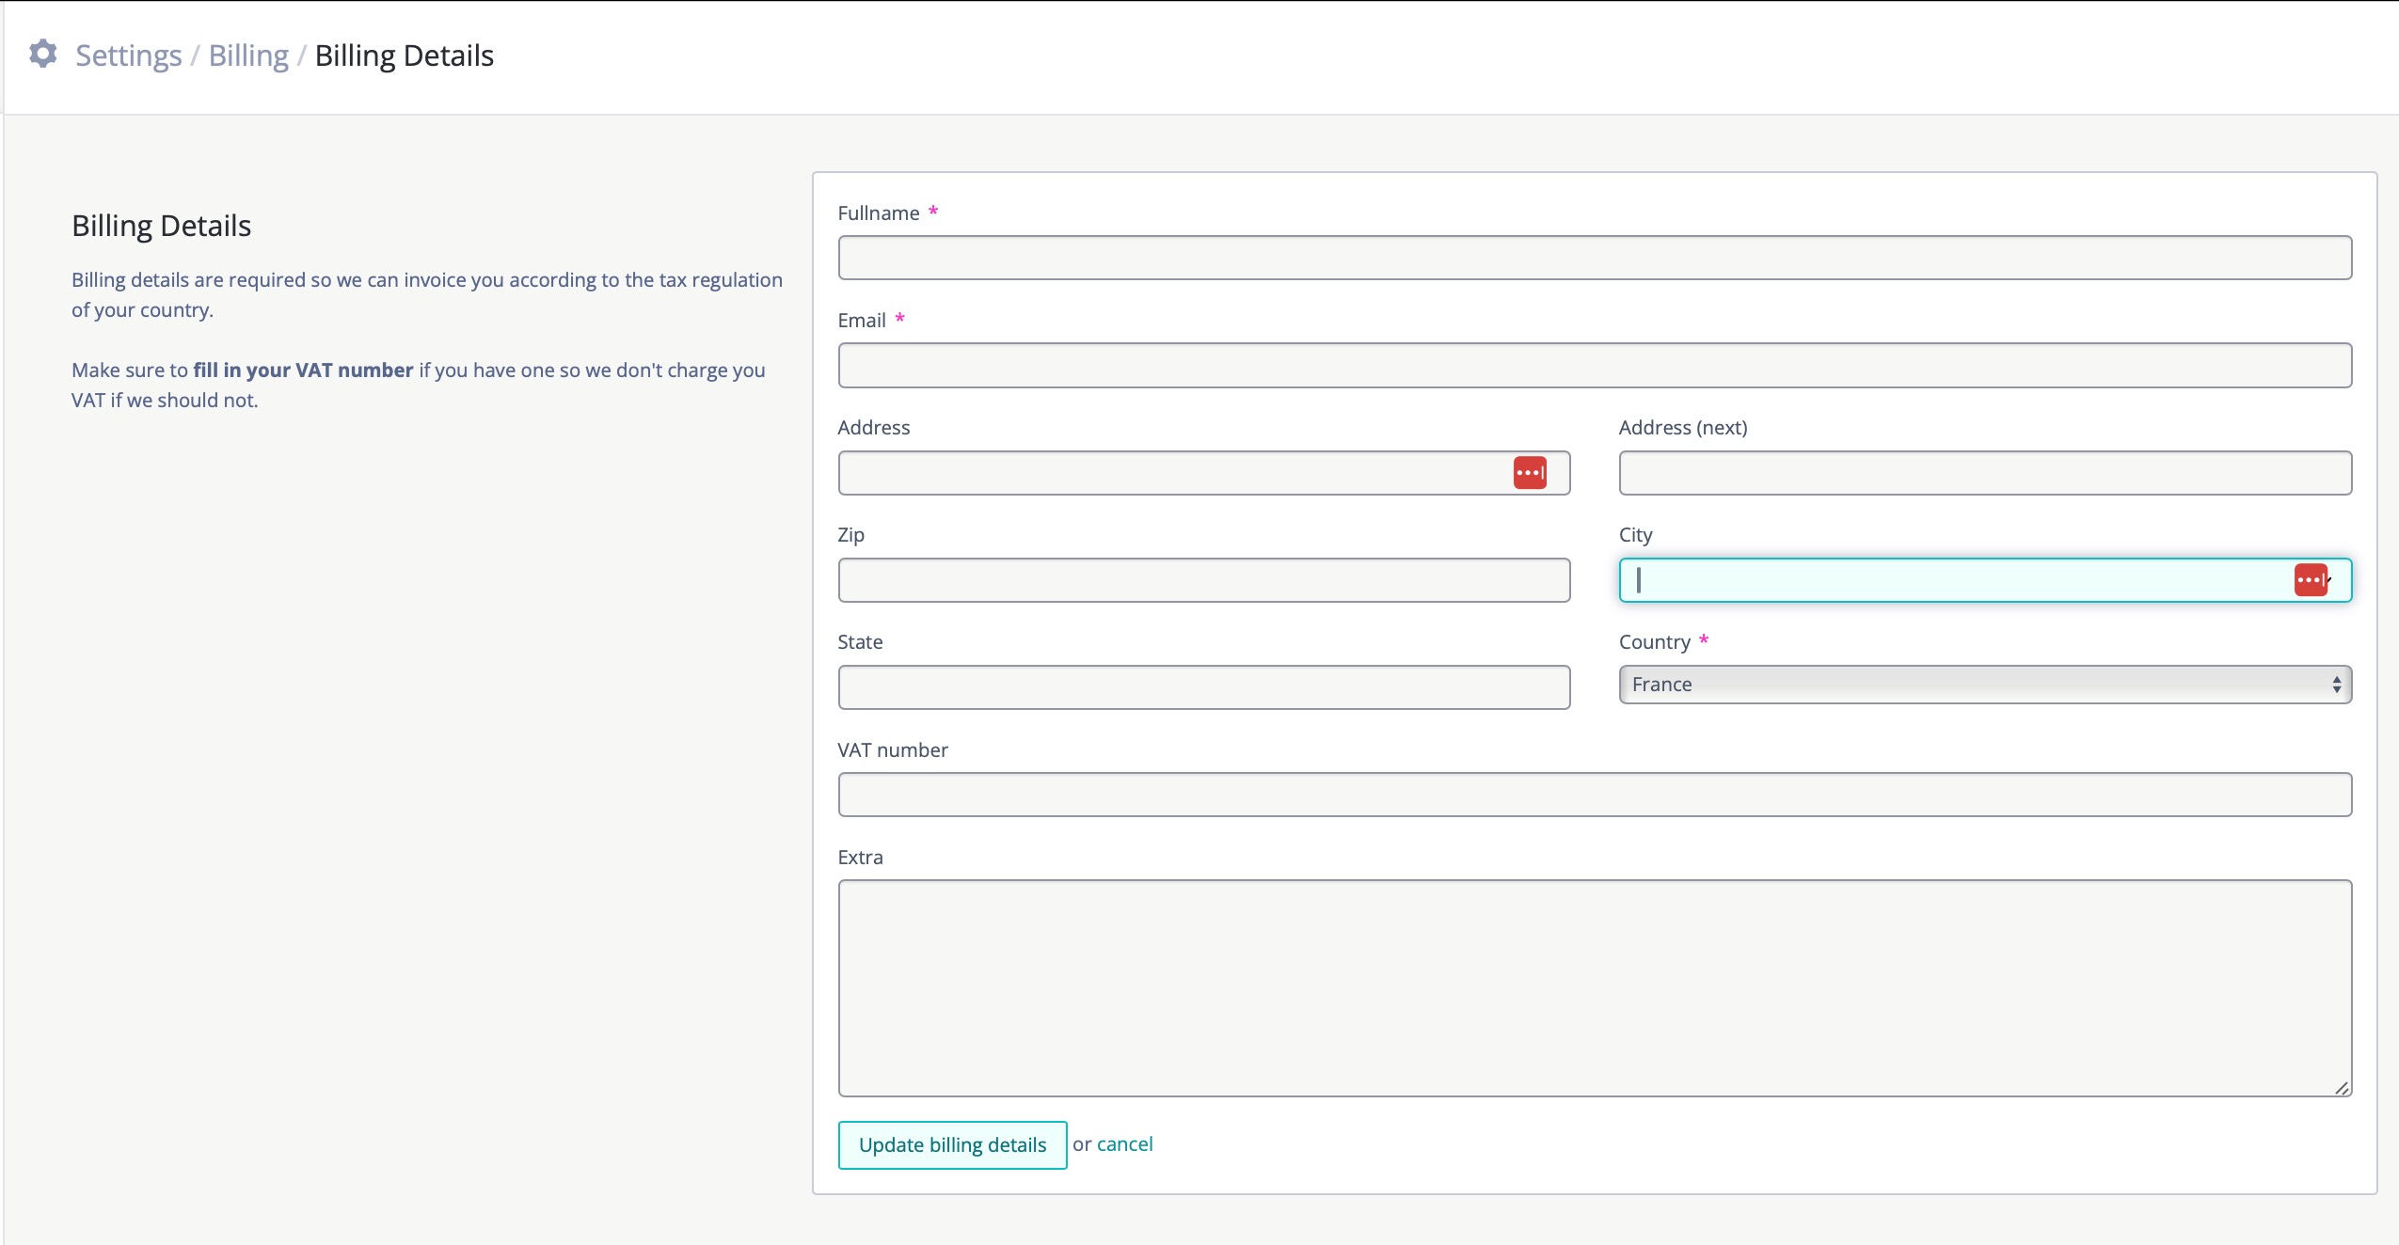Focus the Zip field
This screenshot has width=2399, height=1245.
pos(1203,580)
